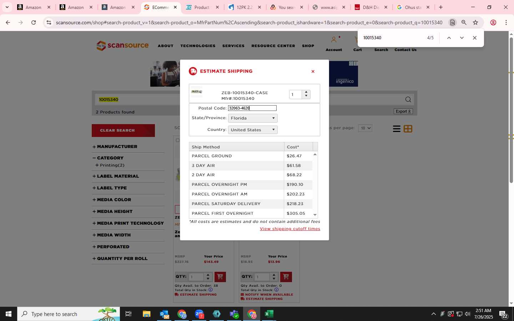Open the State/Province dropdown showing Florida

coord(253,118)
